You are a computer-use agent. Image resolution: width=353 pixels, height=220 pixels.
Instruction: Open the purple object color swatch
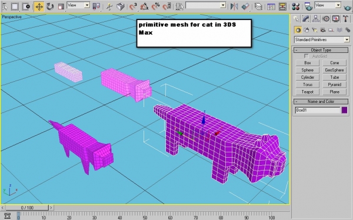[344, 110]
